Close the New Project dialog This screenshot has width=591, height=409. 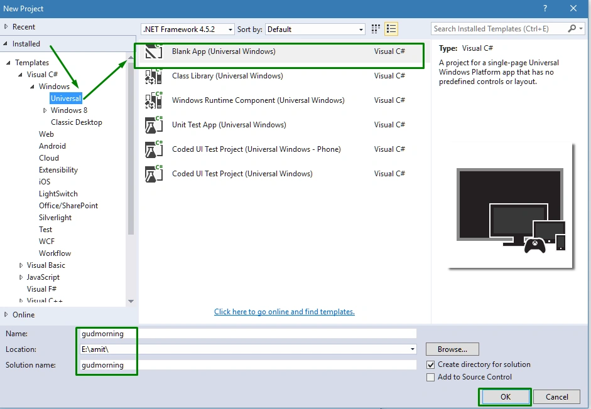[x=573, y=8]
